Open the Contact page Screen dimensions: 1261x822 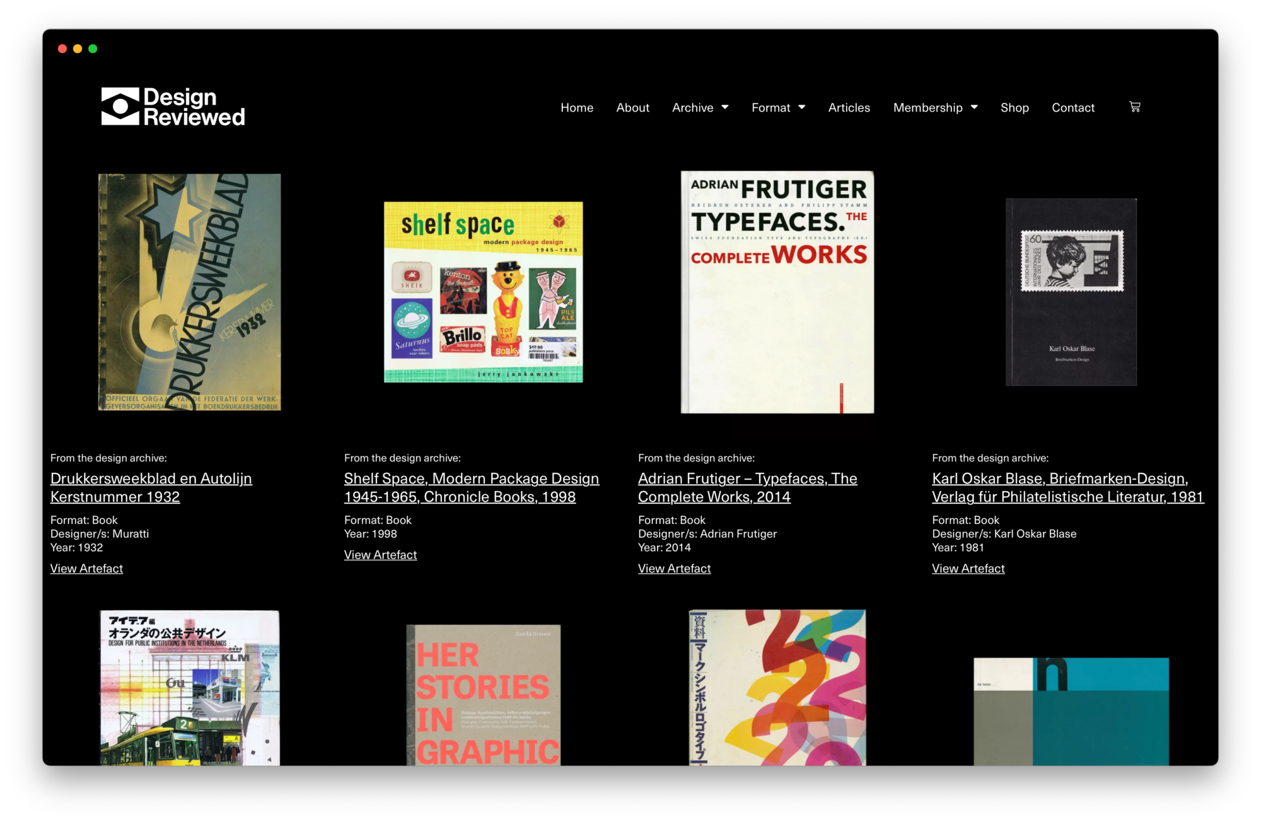pos(1073,108)
